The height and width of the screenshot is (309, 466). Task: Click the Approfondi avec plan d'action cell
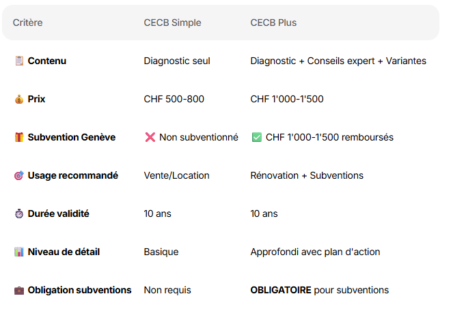tap(315, 252)
